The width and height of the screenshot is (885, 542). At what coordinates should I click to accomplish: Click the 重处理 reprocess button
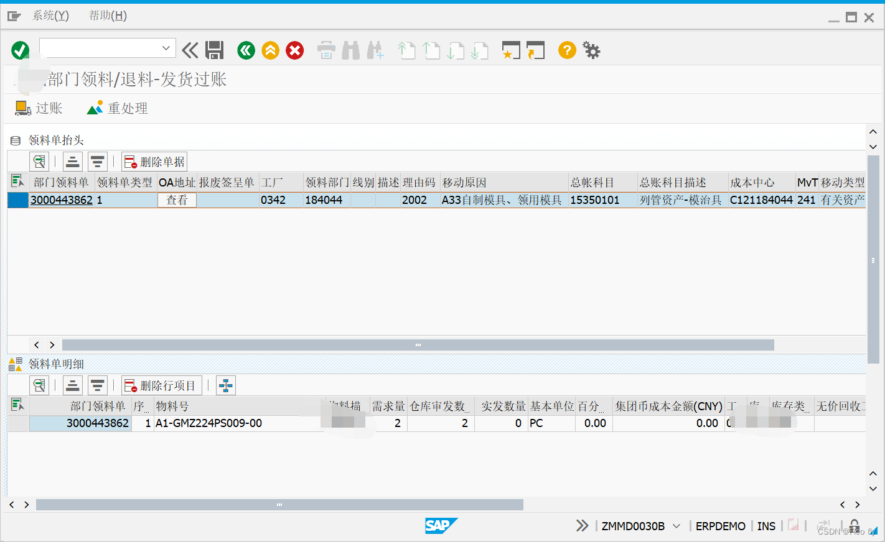point(117,108)
